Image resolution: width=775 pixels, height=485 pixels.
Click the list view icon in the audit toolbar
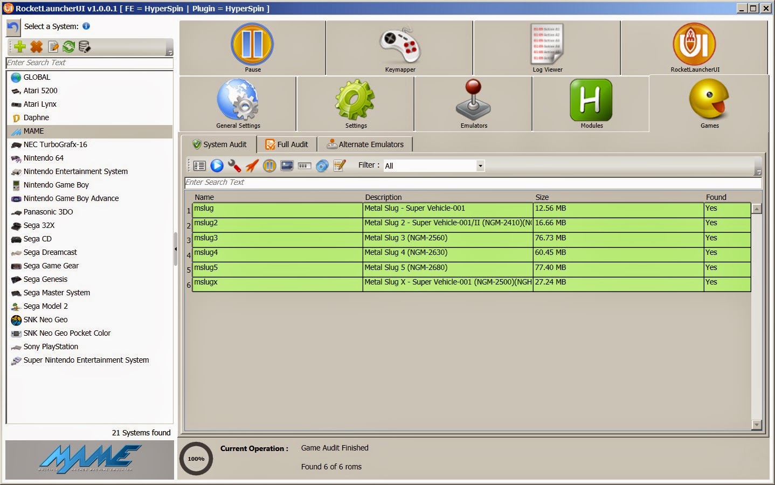[x=199, y=166]
